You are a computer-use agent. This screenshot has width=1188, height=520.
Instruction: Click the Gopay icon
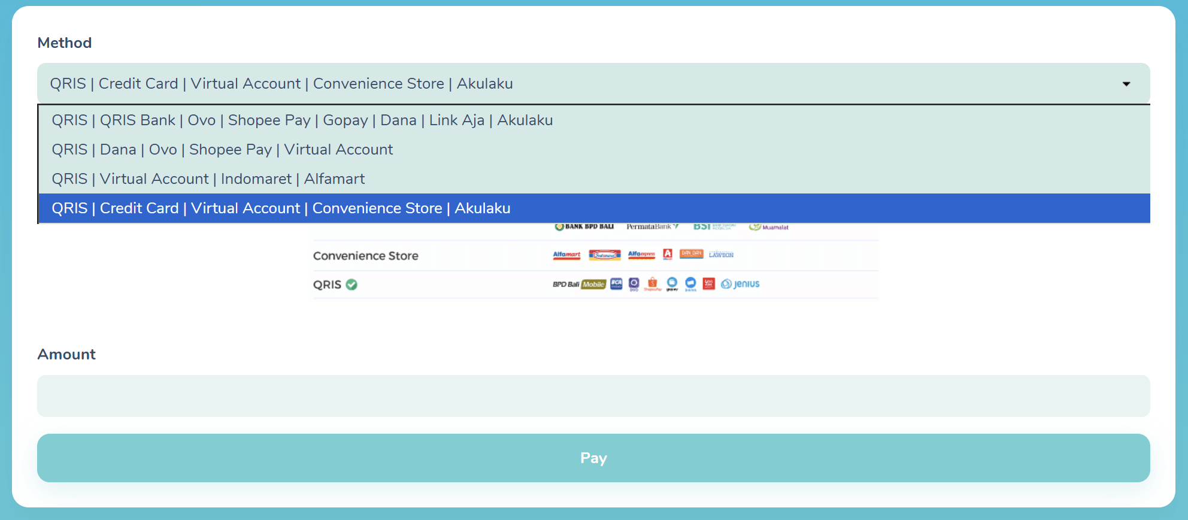point(672,284)
